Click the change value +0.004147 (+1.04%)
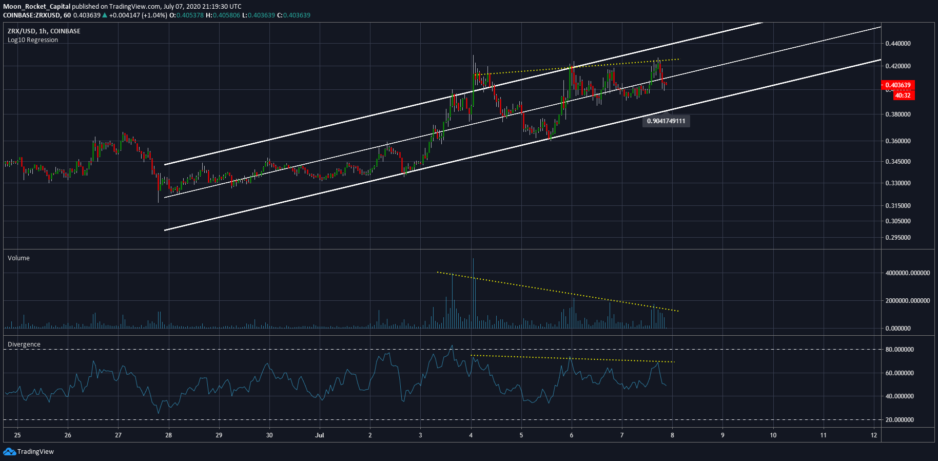The height and width of the screenshot is (461, 938). (x=138, y=15)
